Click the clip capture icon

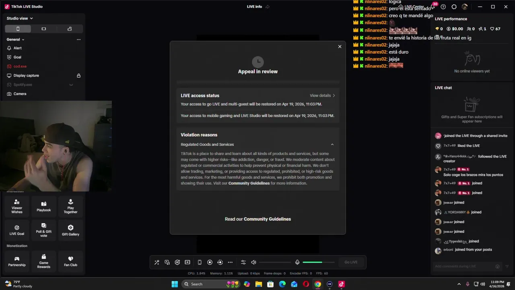(x=187, y=262)
